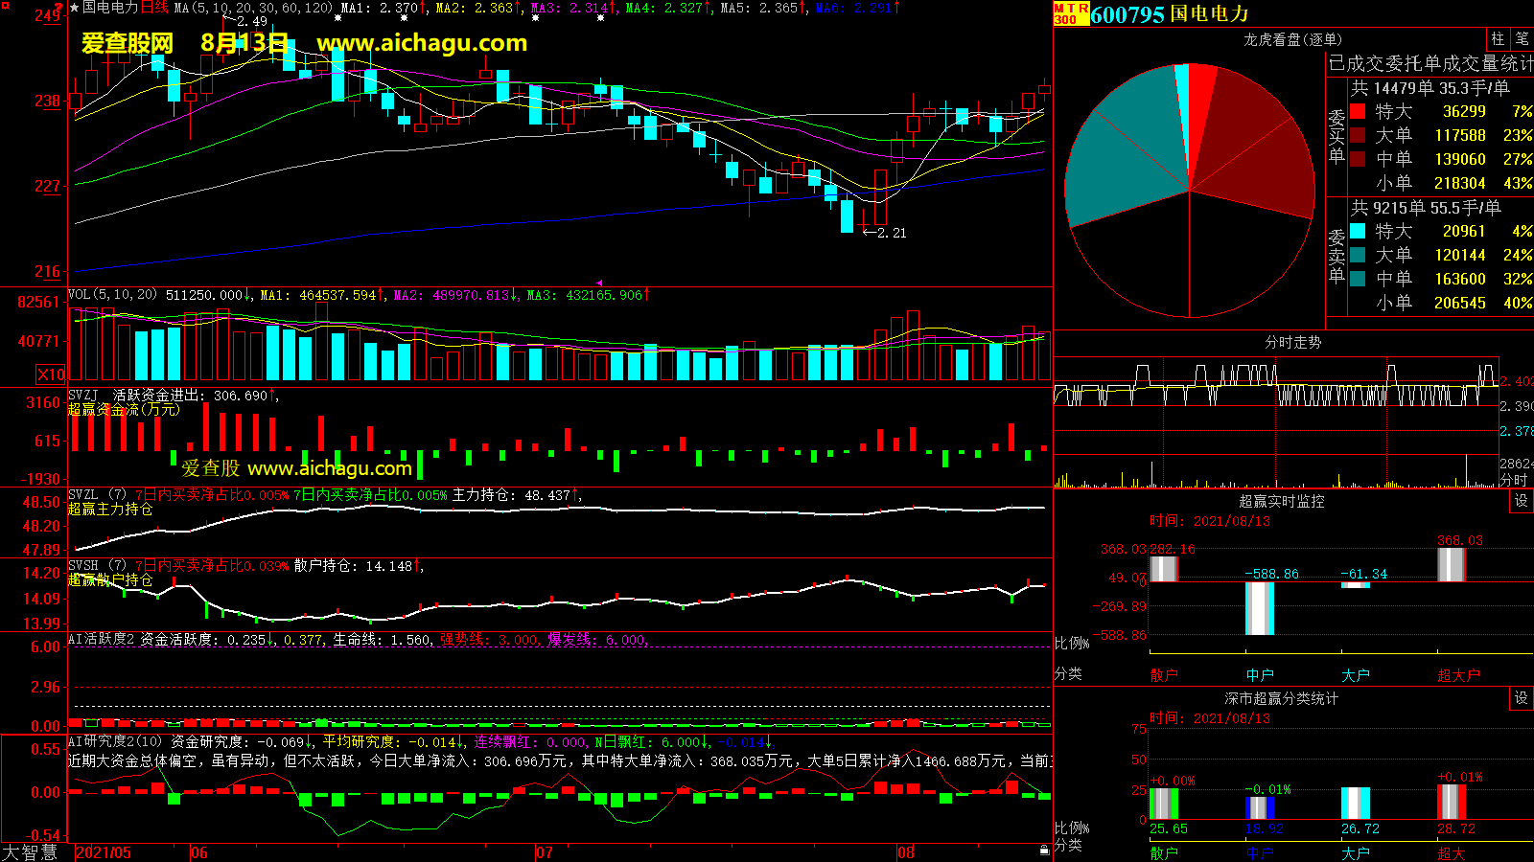Viewport: 1534px width, 862px height.
Task: Open the MA(5,10,20,30,60,120) indicator parameters
Action: (253, 8)
